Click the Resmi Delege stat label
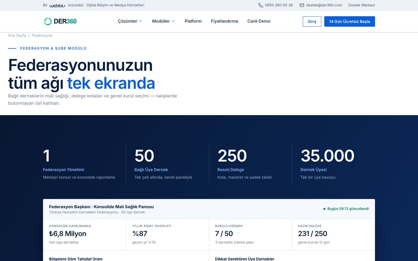 [231, 170]
